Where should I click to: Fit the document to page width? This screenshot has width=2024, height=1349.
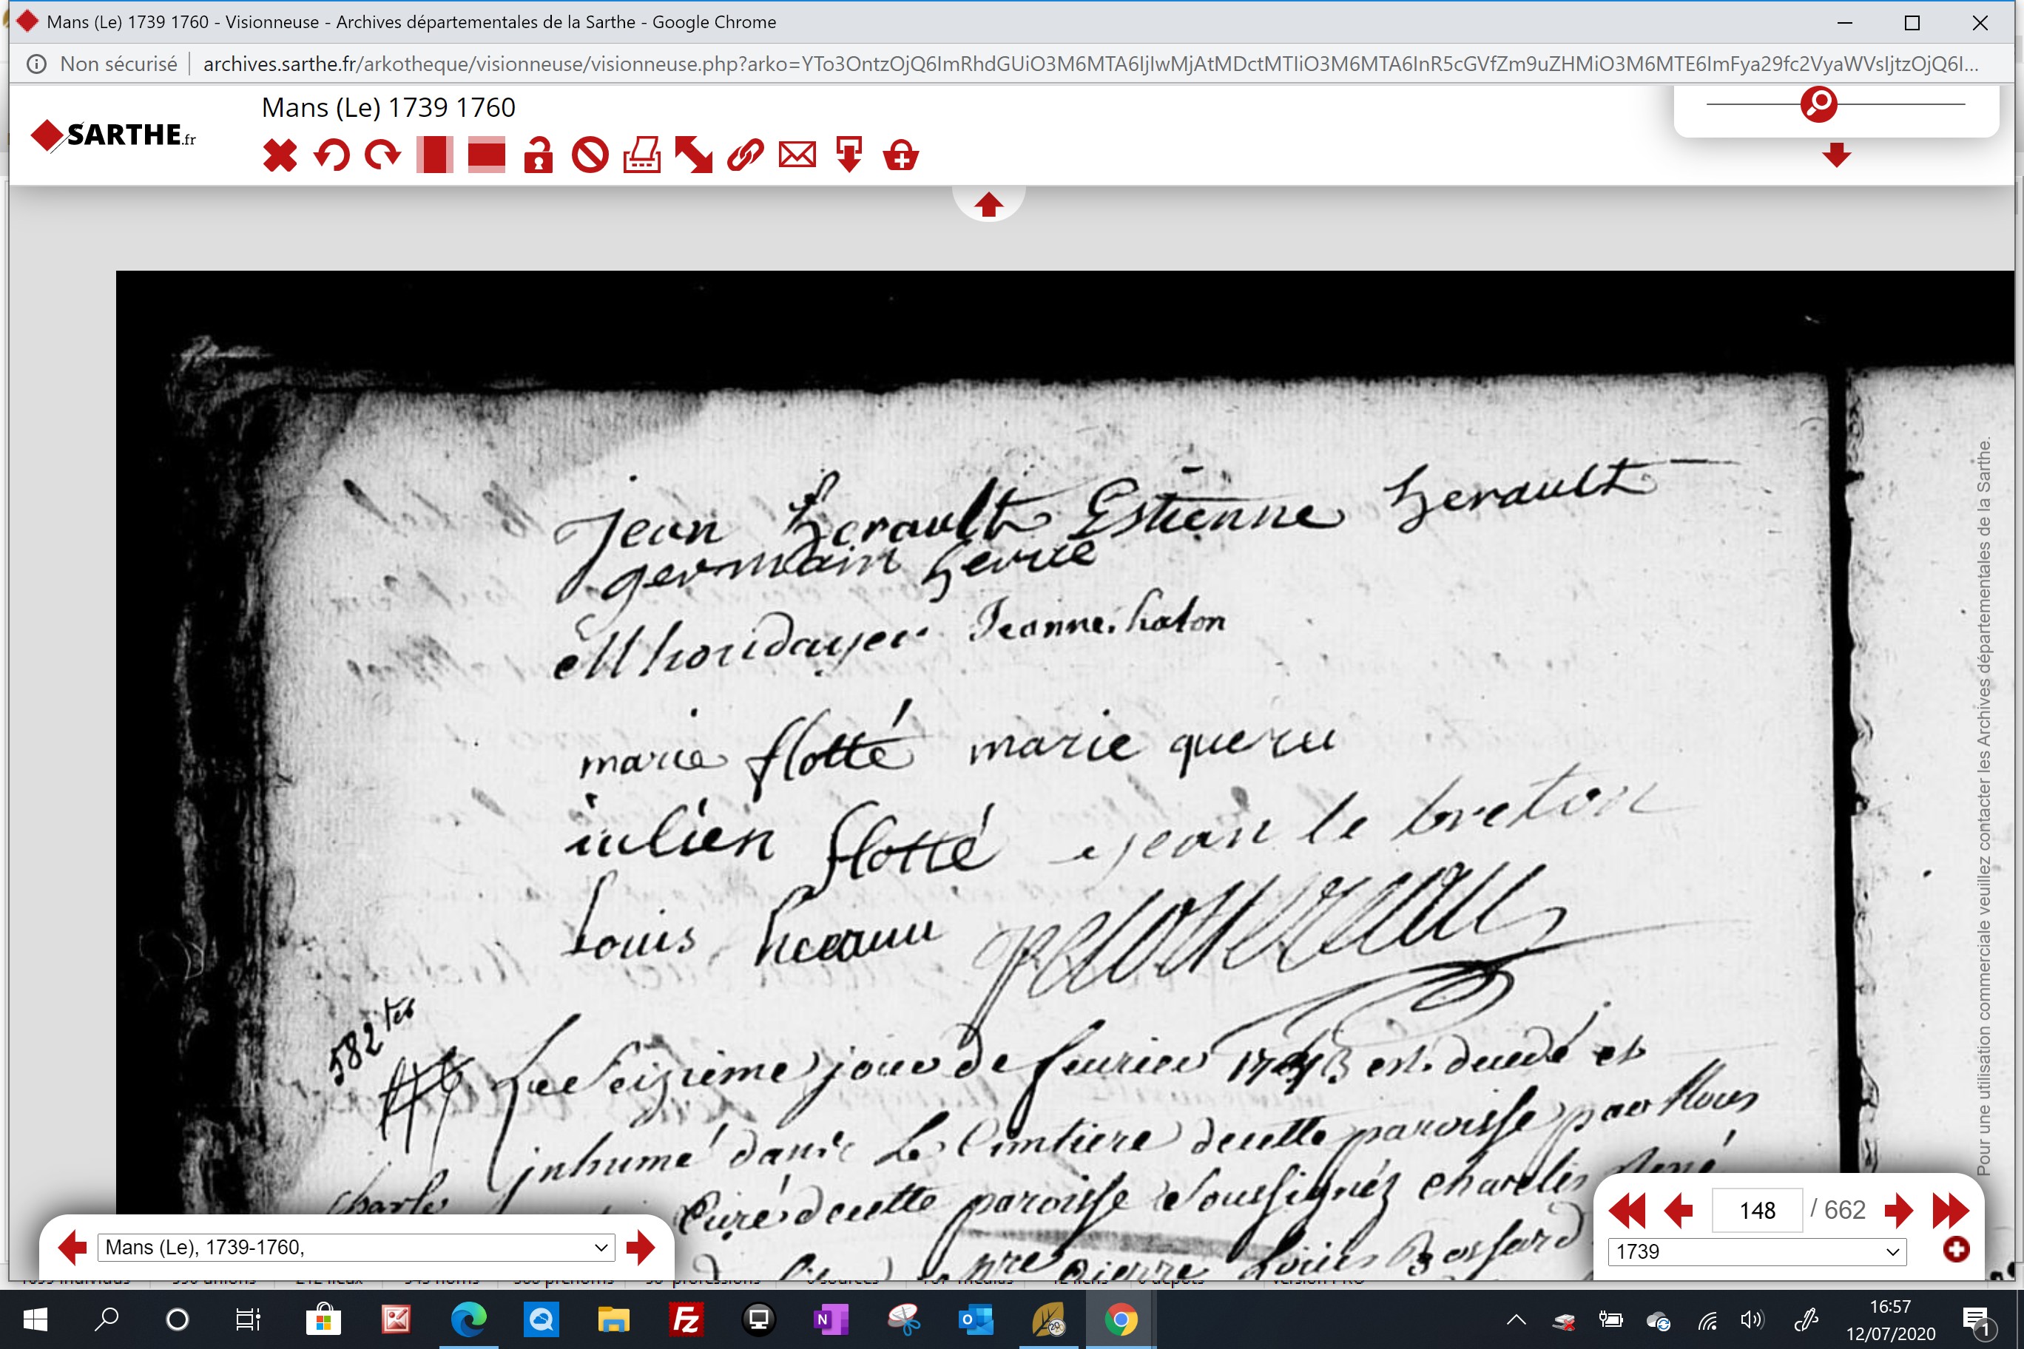(x=486, y=156)
